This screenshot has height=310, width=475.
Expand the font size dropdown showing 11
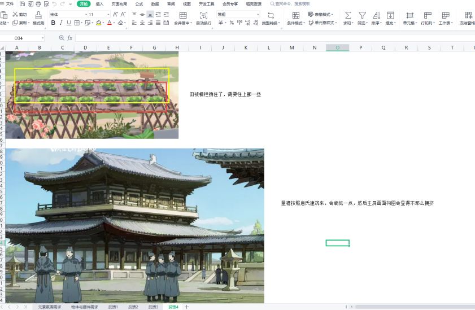(x=100, y=14)
